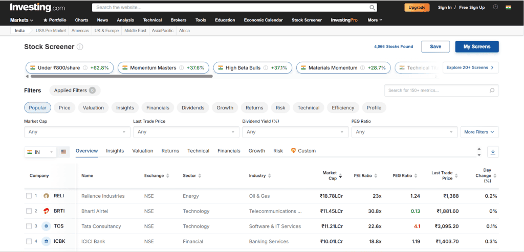Click the India flag icon in header
Viewport: 524px width, 252px height.
508,7
